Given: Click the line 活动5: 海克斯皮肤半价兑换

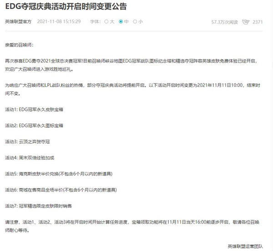Looking at the screenshot, I should (59, 174).
